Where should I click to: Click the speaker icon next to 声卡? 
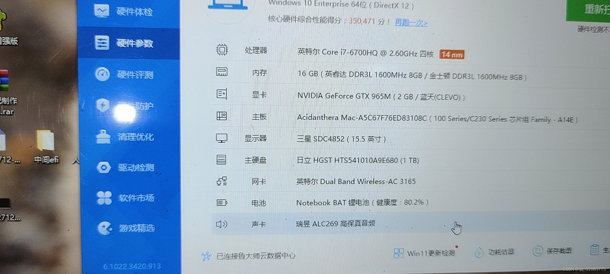tap(221, 224)
